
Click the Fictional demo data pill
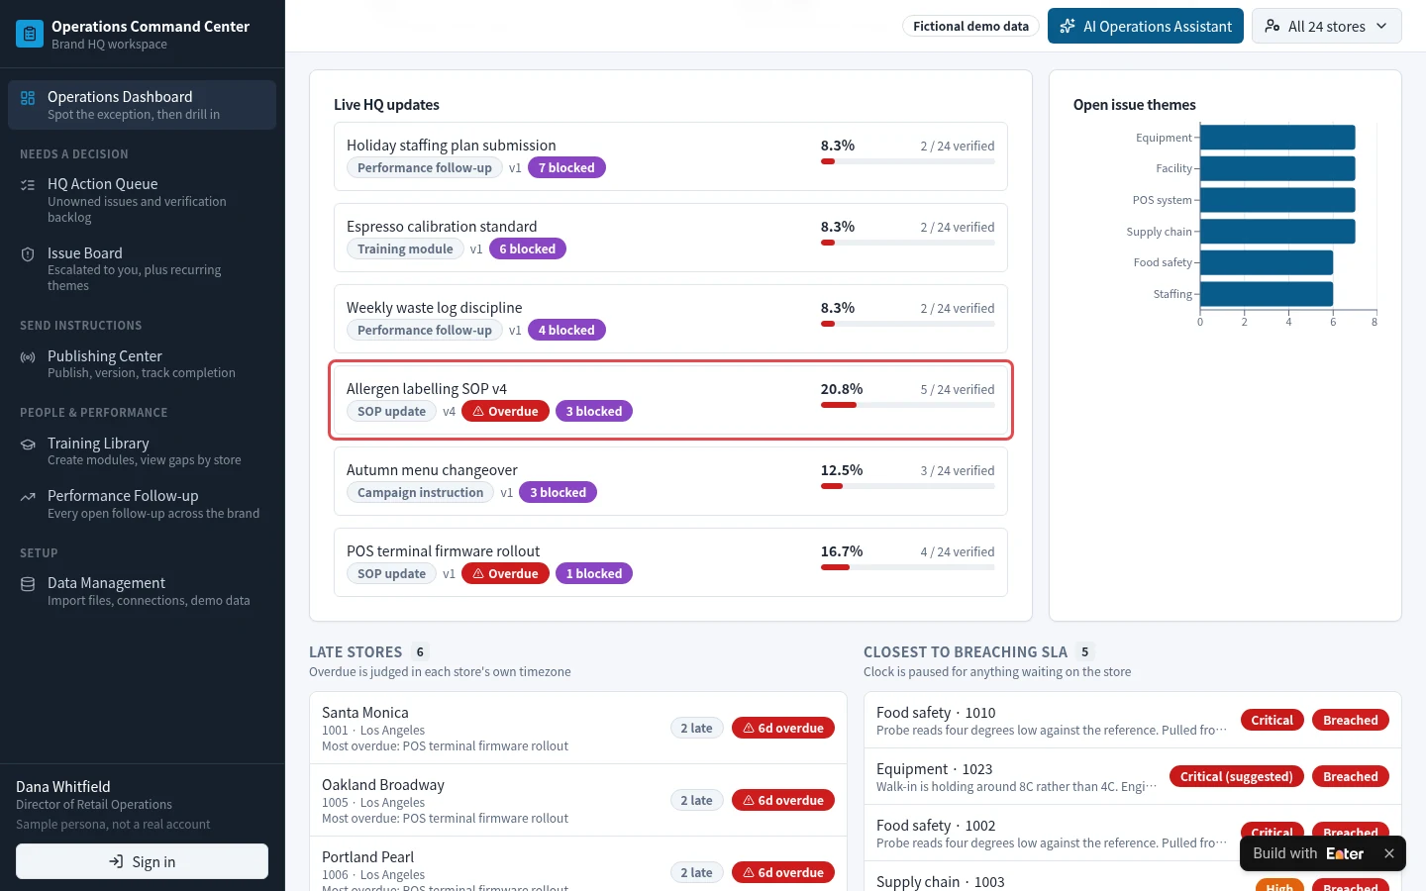[970, 27]
